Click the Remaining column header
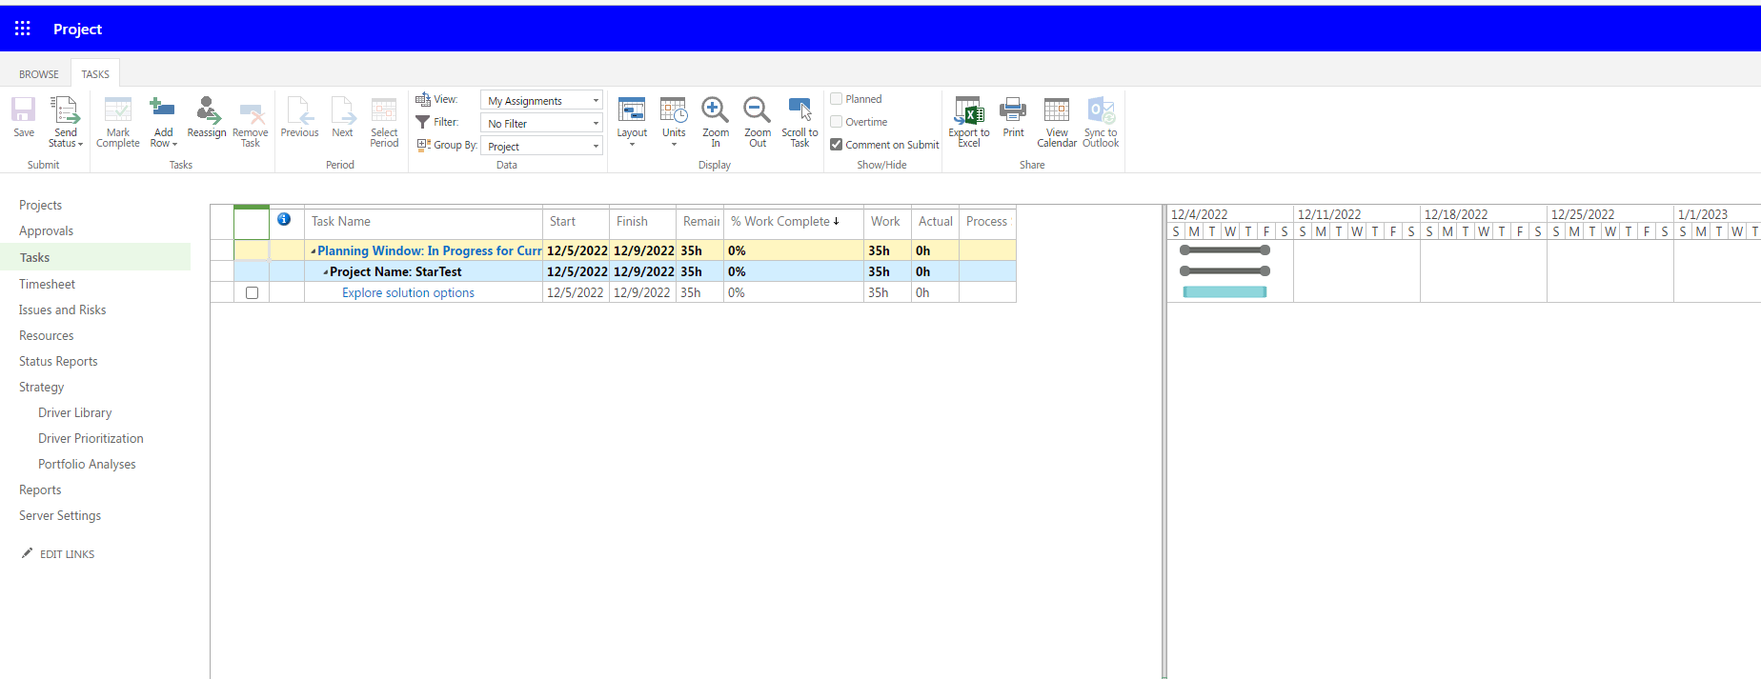1761x679 pixels. (x=699, y=221)
